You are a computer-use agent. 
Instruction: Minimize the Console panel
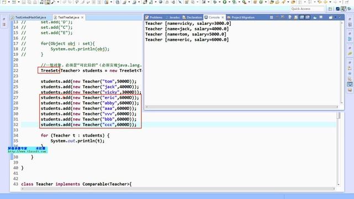click(340, 17)
